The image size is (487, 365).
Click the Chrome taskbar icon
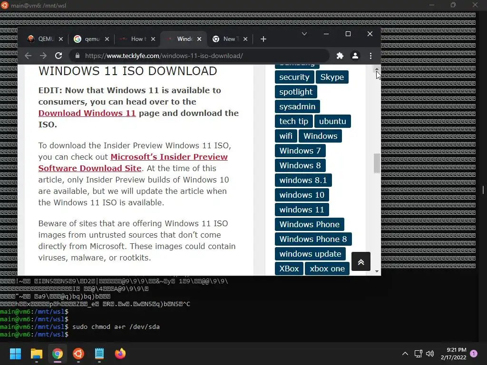click(x=58, y=354)
